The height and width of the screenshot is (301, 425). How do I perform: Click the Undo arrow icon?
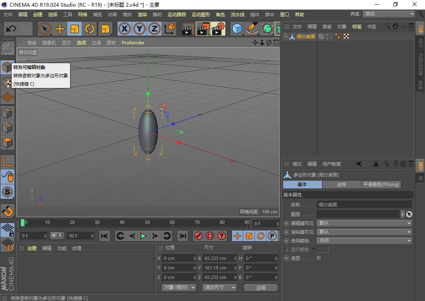pos(11,29)
